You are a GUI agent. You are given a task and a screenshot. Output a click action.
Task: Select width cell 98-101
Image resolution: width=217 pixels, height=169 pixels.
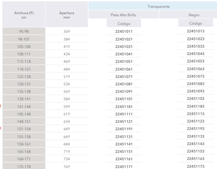pyautogui.click(x=24, y=39)
